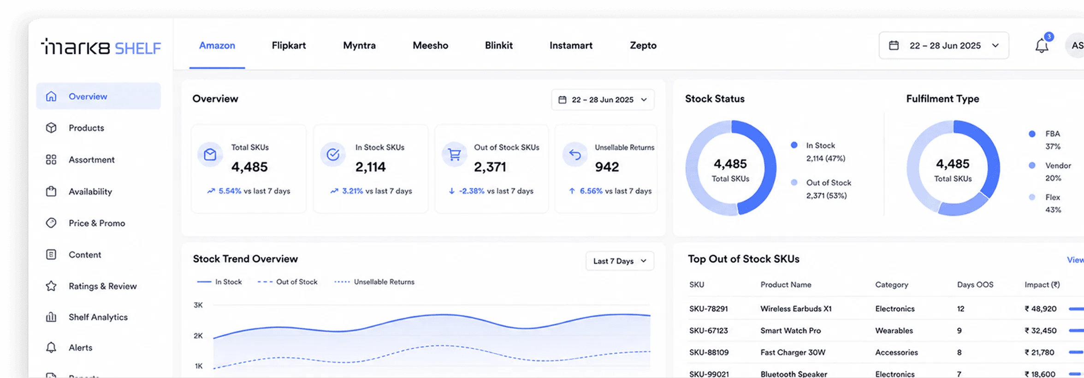Click the Flex legend dot

[x=1032, y=197]
